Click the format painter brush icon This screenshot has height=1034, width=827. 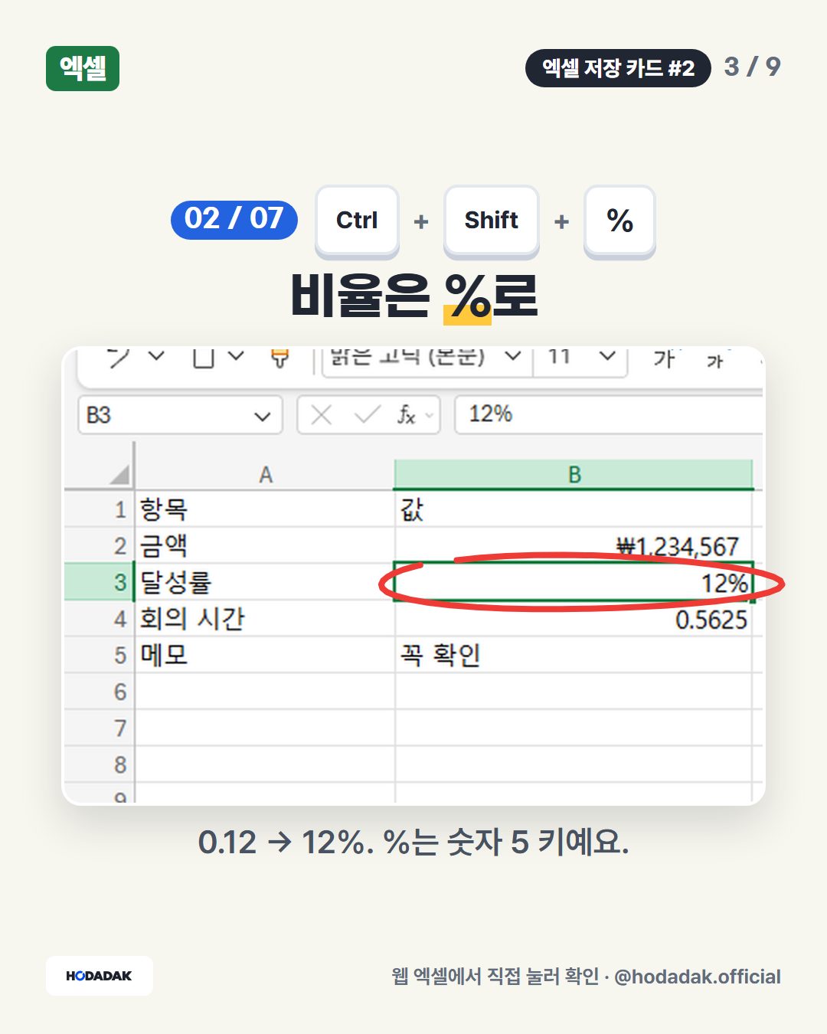click(x=280, y=358)
